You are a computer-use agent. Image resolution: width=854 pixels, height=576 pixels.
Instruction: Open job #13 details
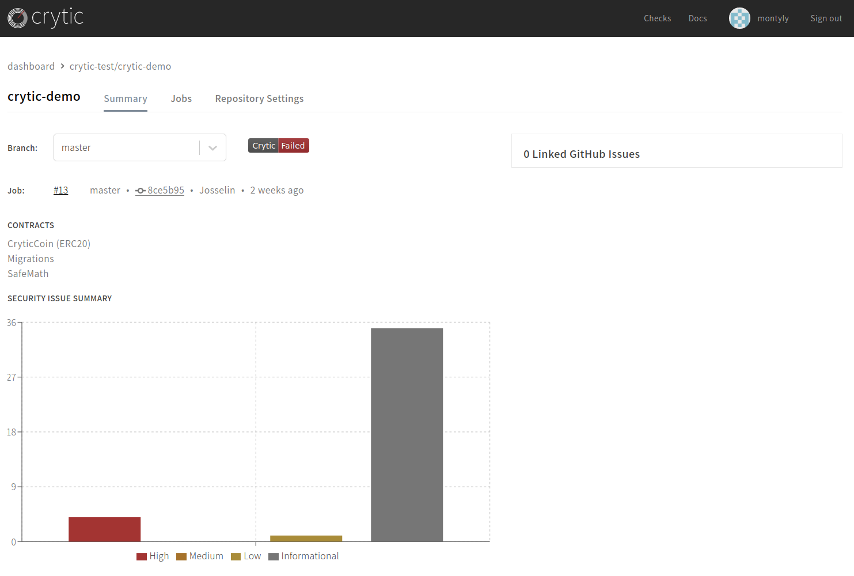60,190
